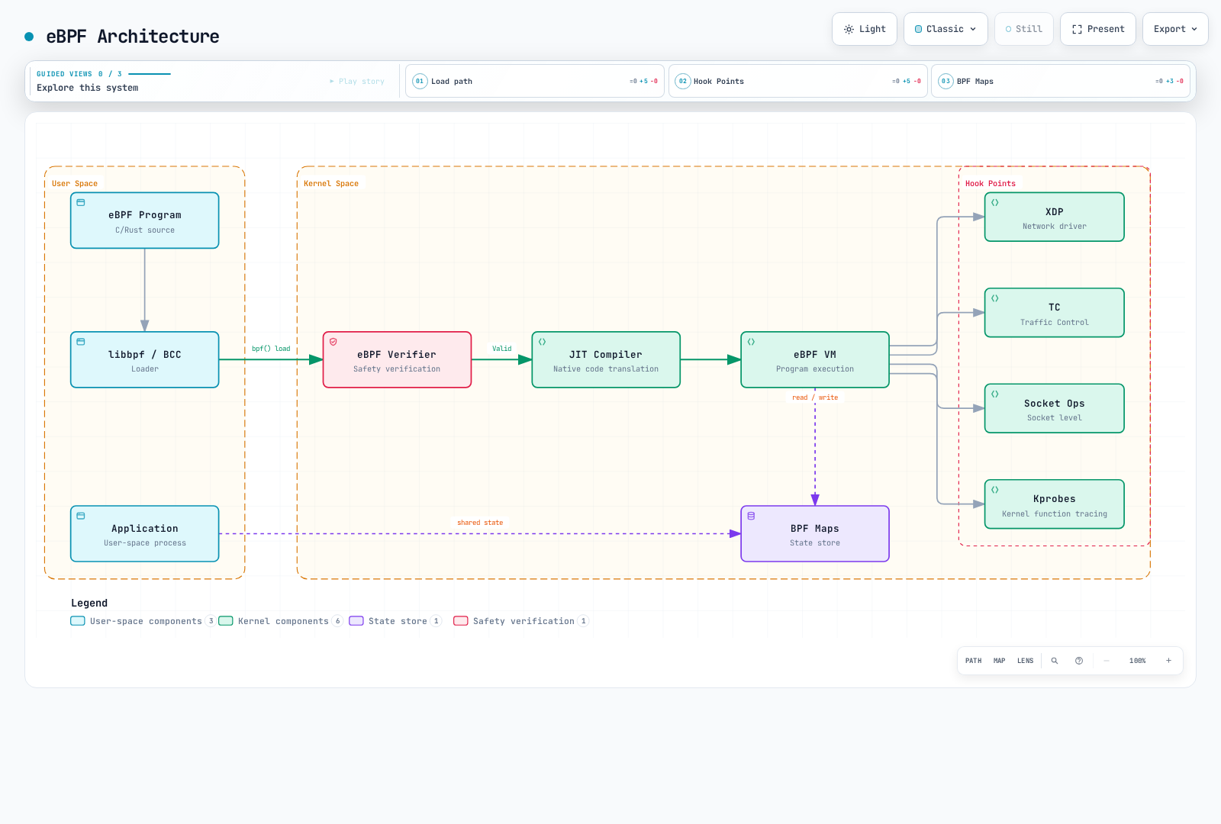Open the help question-mark icon

pyautogui.click(x=1079, y=661)
